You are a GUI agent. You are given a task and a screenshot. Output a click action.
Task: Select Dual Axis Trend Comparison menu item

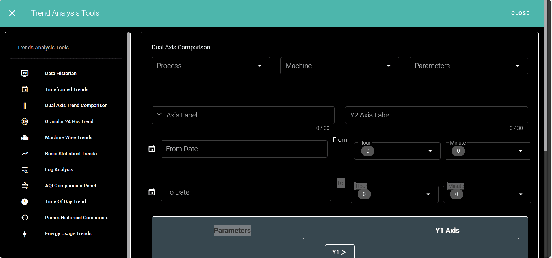click(x=76, y=106)
